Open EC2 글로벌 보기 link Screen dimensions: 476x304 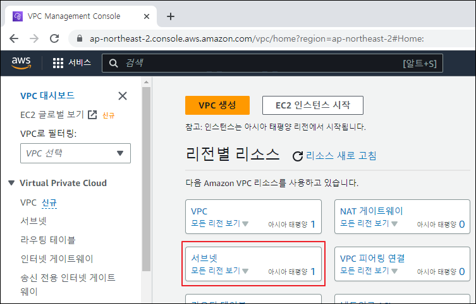52,115
